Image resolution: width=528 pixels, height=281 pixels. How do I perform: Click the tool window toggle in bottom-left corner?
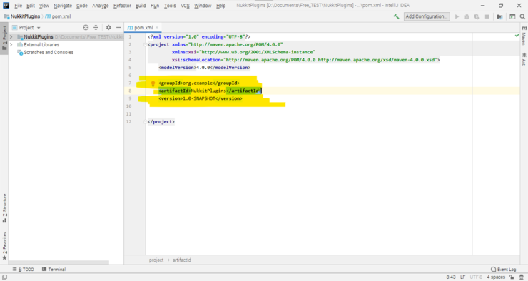click(x=5, y=277)
